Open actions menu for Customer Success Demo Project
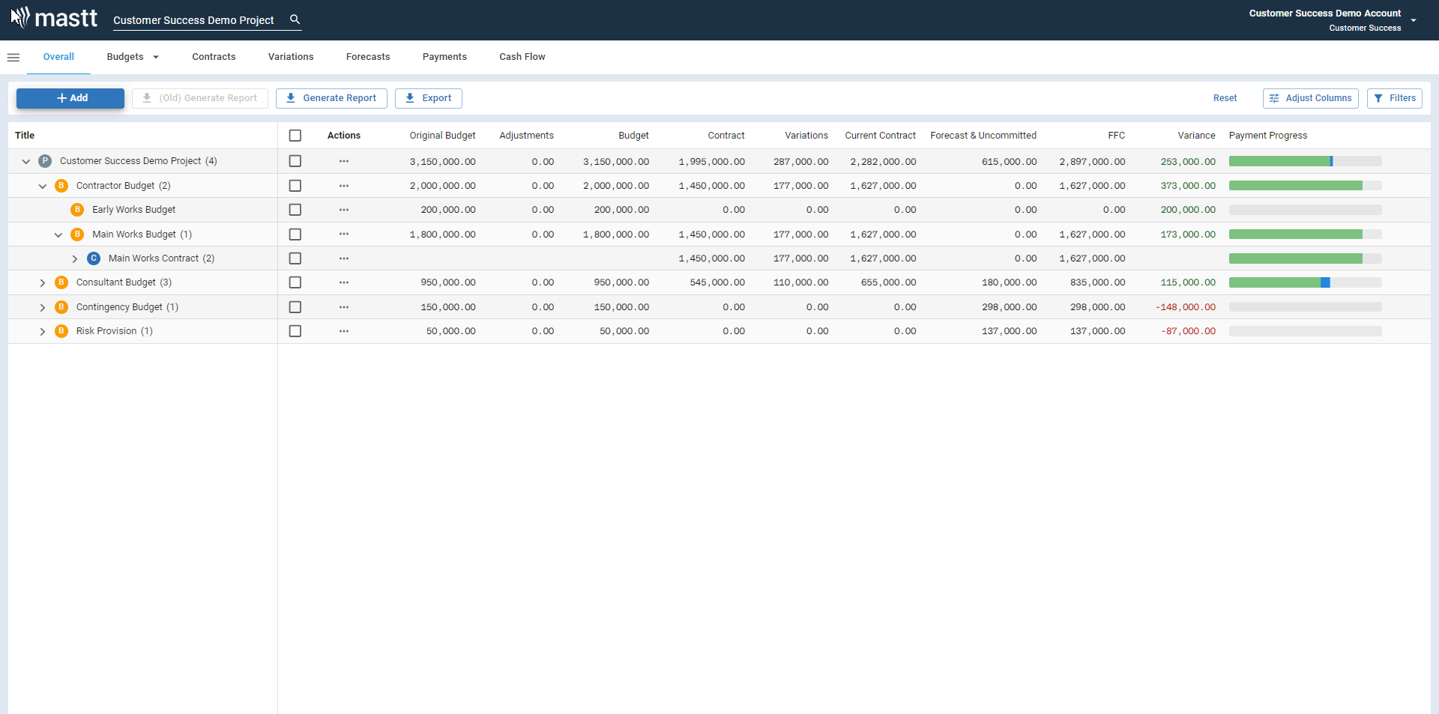Viewport: 1439px width, 714px height. click(344, 161)
